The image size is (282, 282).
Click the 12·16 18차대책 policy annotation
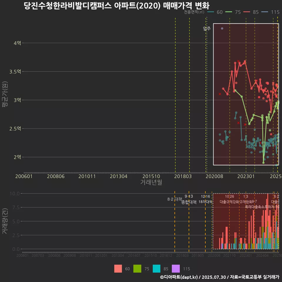click(205, 199)
